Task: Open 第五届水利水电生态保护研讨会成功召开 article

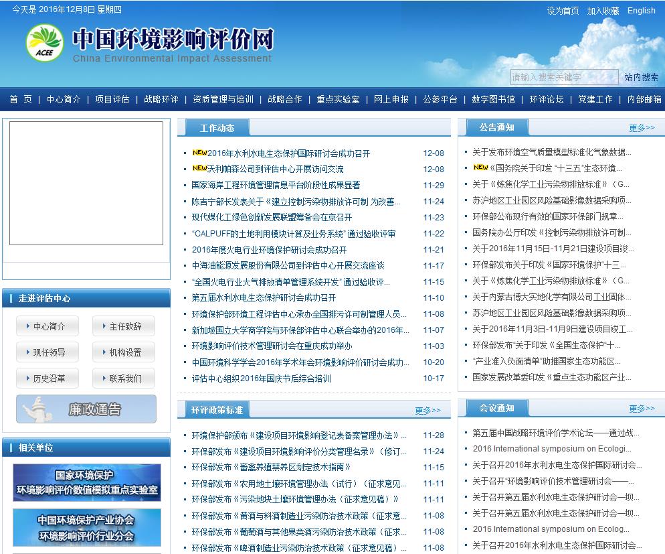Action: pyautogui.click(x=264, y=297)
